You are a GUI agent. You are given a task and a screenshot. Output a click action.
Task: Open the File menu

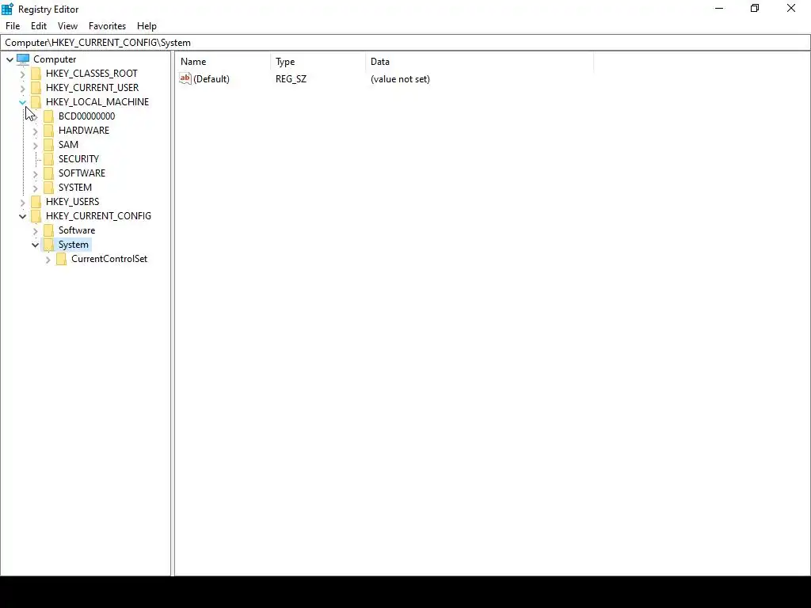click(x=13, y=26)
